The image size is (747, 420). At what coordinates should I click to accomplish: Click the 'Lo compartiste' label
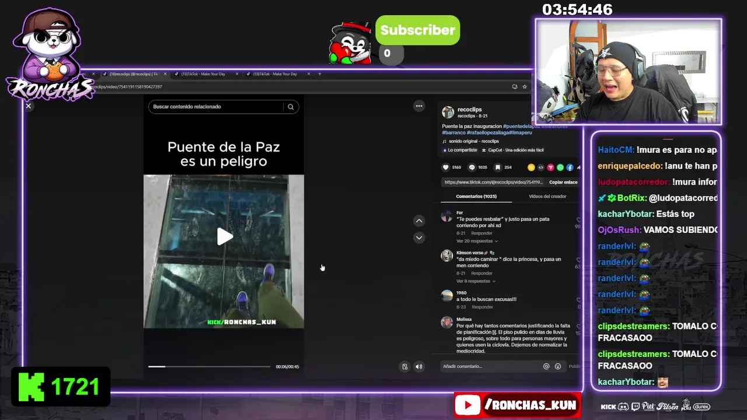click(x=460, y=150)
